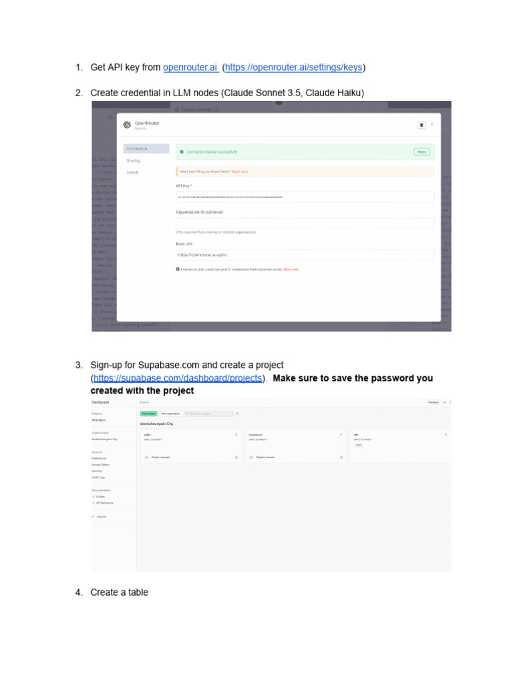Screen dimensions: 513x684
Task: Open Access Tokens in Supabase sidebar
Action: [101, 465]
